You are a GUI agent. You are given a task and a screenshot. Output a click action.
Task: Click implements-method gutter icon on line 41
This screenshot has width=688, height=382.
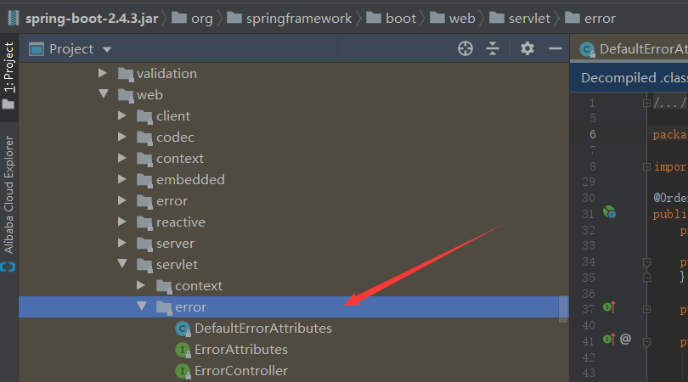pos(609,339)
